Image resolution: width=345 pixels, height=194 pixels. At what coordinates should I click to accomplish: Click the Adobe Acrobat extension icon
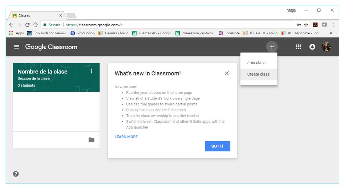tap(315, 25)
